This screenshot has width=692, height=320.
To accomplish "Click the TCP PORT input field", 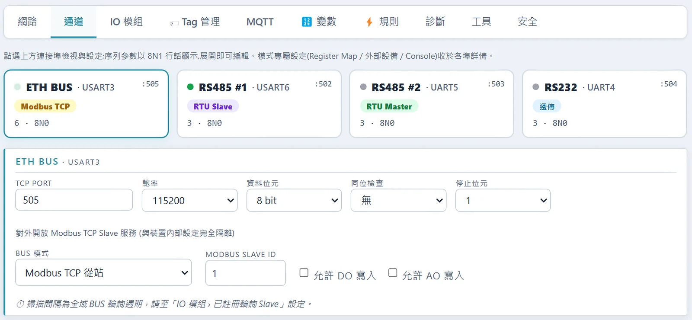I will point(74,200).
